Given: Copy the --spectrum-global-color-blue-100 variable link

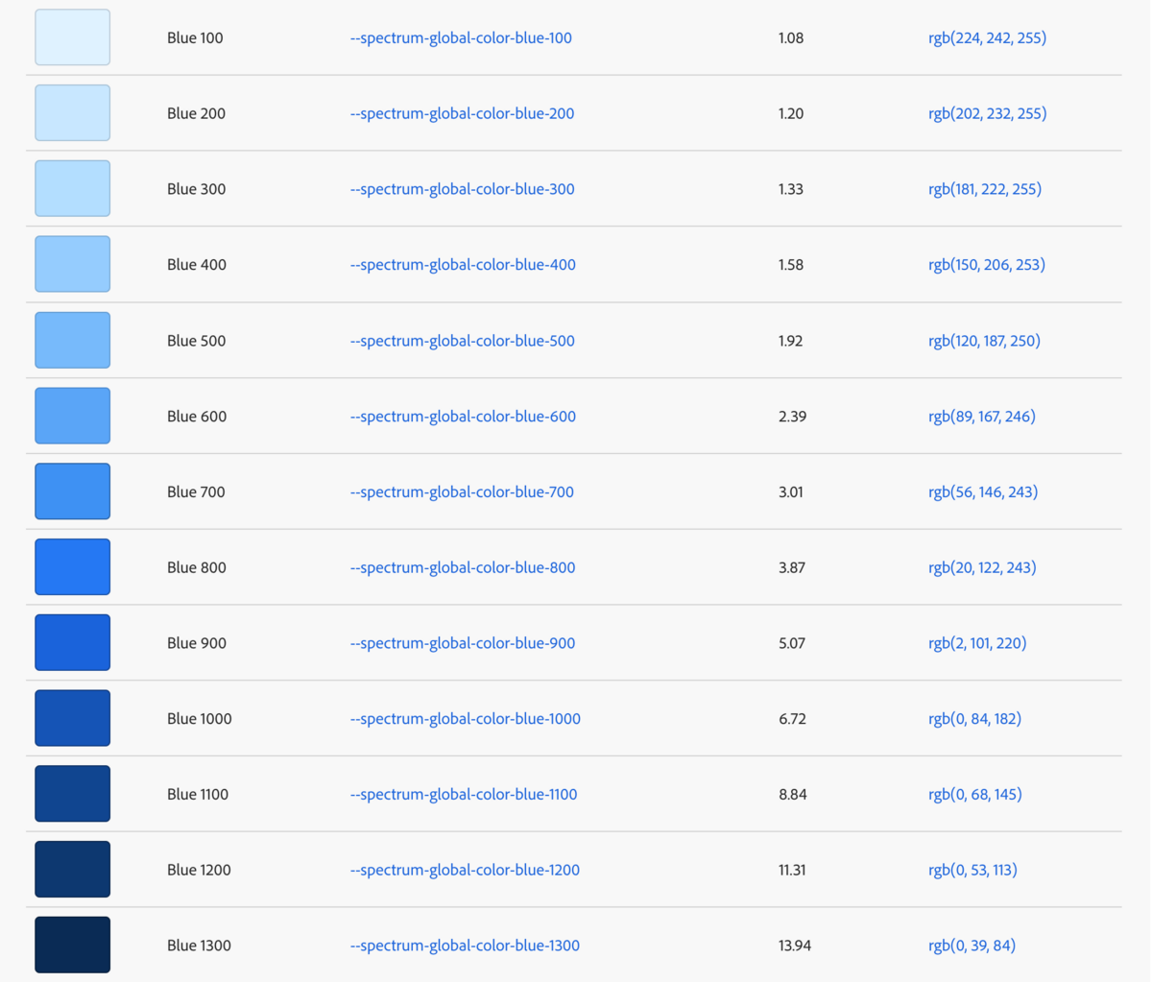Looking at the screenshot, I should pos(461,38).
